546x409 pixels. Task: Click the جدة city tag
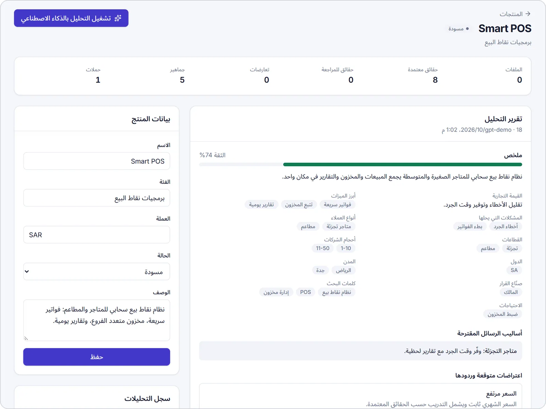click(x=320, y=271)
